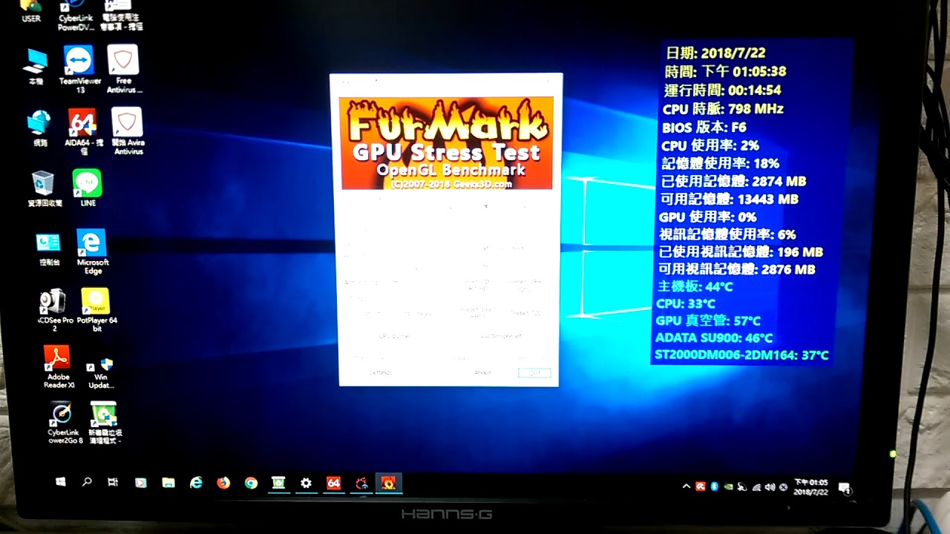Click the CPU 時脈: 798 MHz reading
The height and width of the screenshot is (534, 950).
point(723,109)
